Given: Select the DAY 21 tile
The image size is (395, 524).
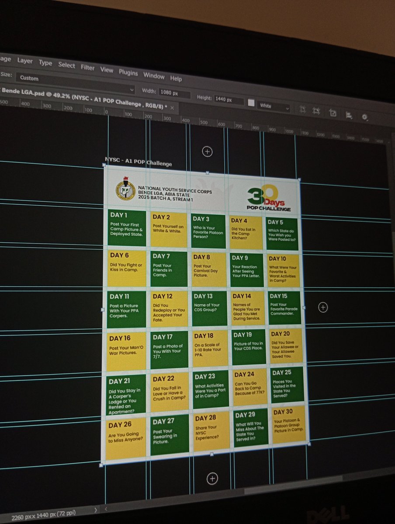Looking at the screenshot, I should 127,395.
